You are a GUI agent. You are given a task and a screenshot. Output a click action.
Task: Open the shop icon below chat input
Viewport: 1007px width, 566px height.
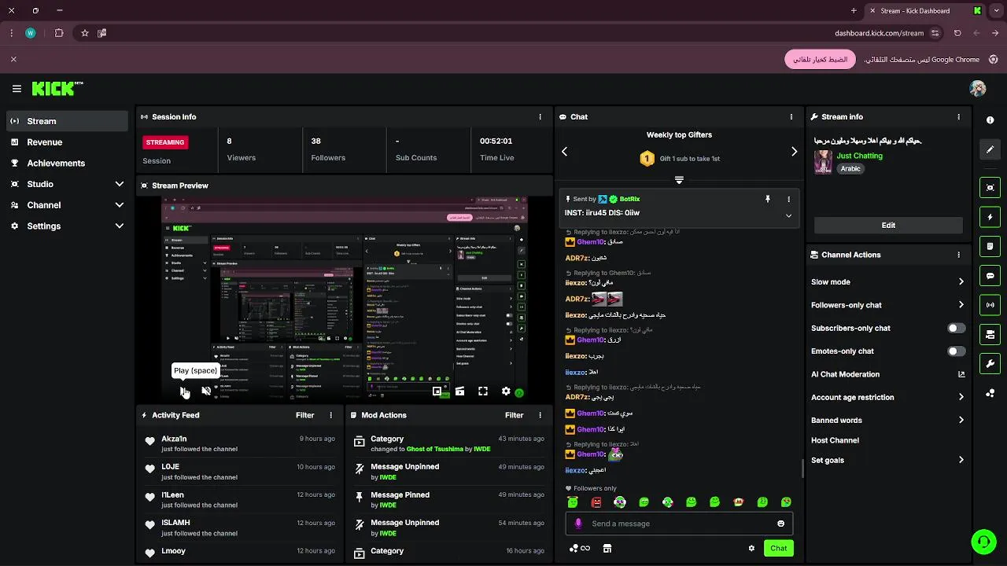click(607, 548)
